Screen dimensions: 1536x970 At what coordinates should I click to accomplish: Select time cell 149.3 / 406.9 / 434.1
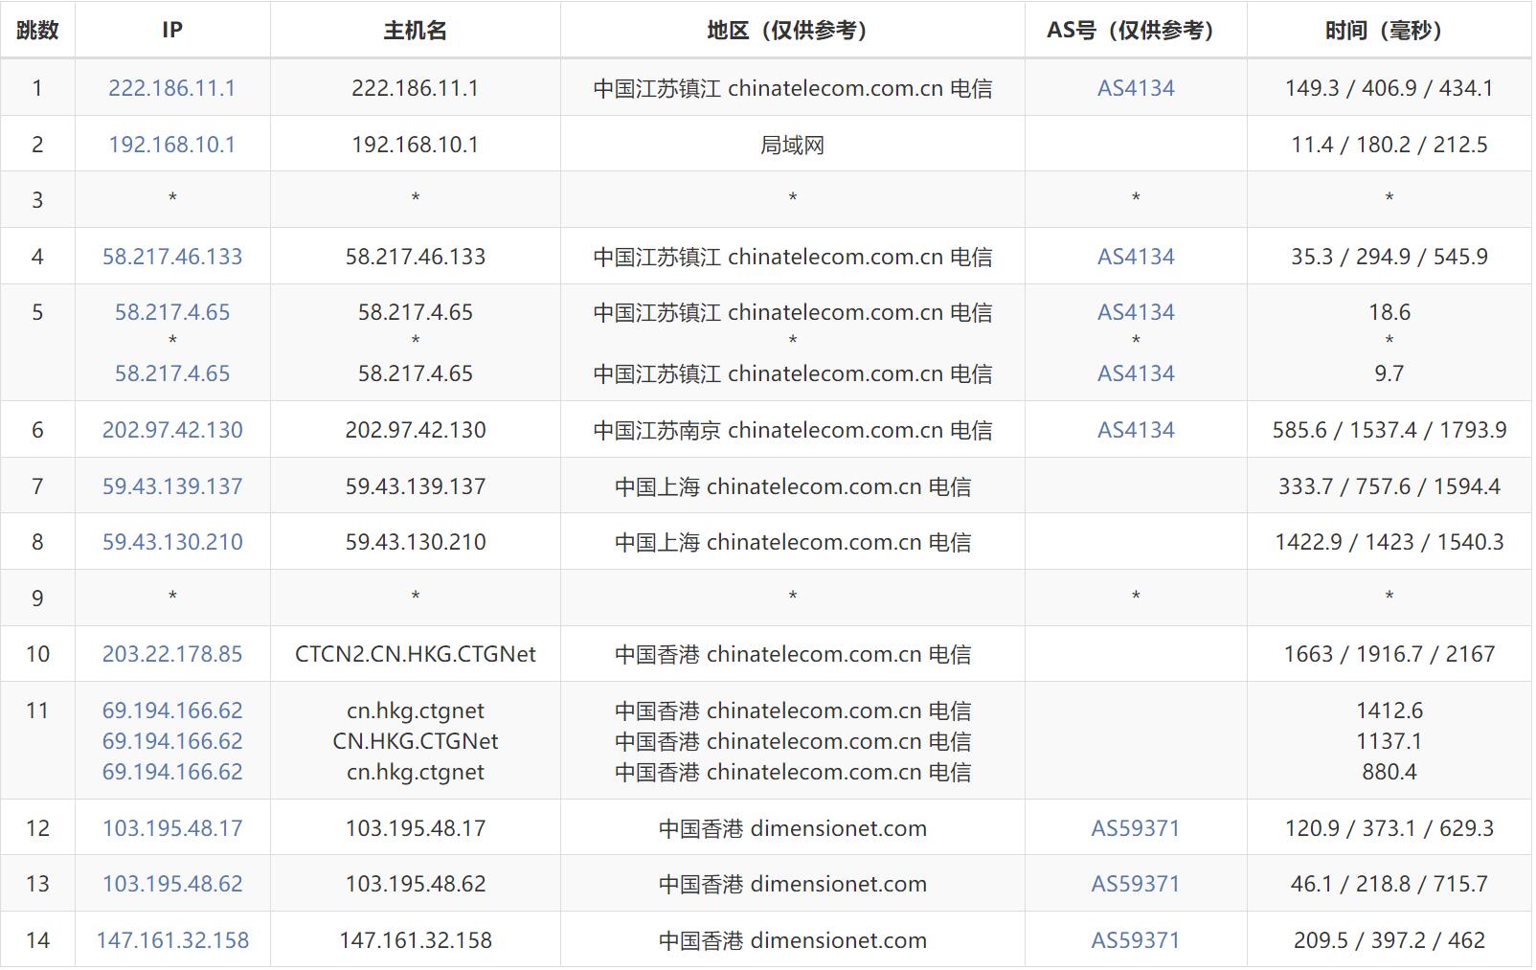point(1389,88)
